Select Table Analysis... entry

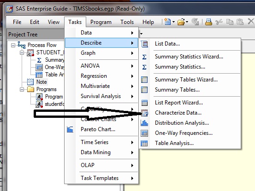click(190, 143)
